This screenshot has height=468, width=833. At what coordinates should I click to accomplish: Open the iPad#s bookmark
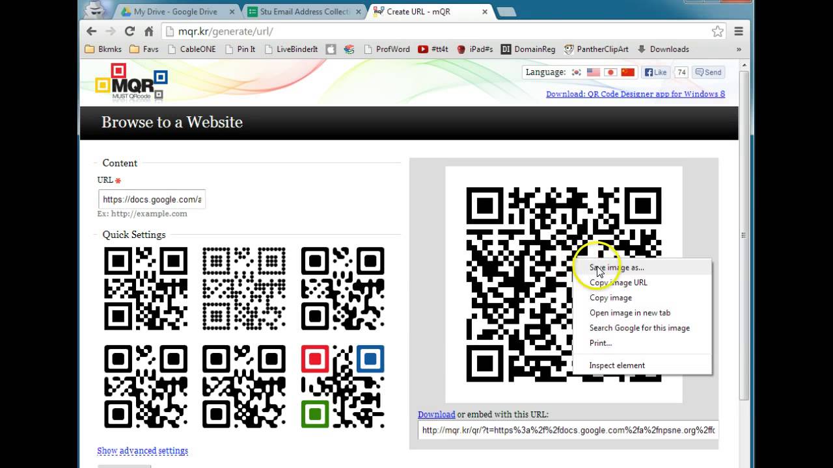pos(475,49)
